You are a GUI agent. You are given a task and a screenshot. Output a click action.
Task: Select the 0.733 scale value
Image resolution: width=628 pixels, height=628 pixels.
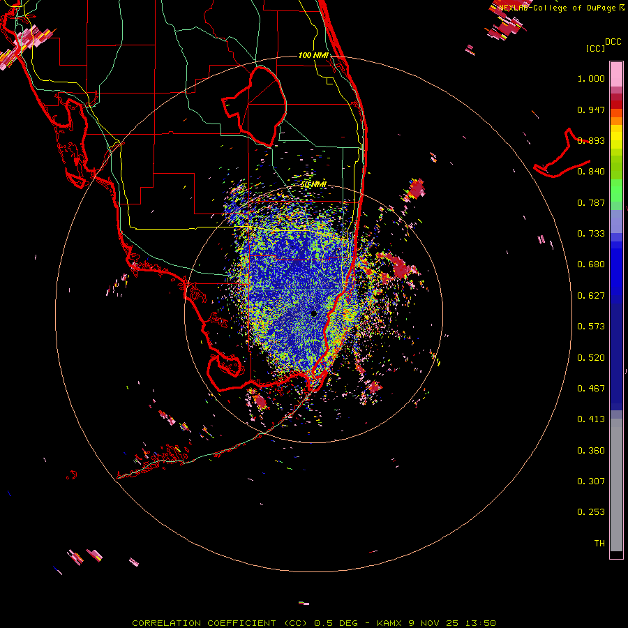[x=591, y=234]
